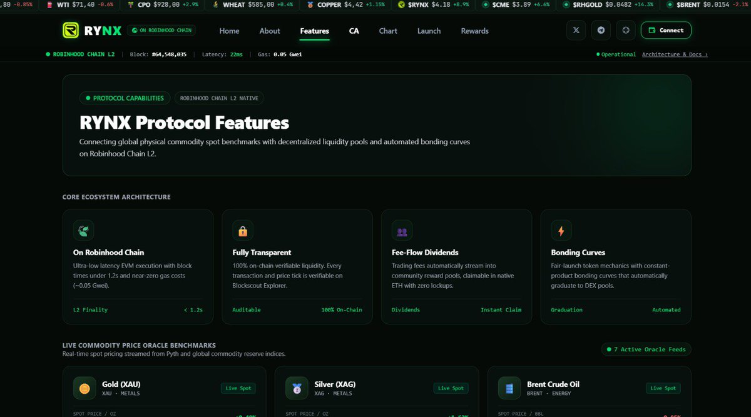Click the '< 1.2s' L2 Finality value
The image size is (751, 417).
pyautogui.click(x=194, y=309)
